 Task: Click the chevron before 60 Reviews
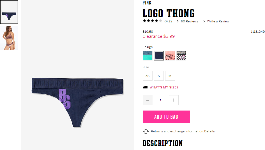click(178, 21)
